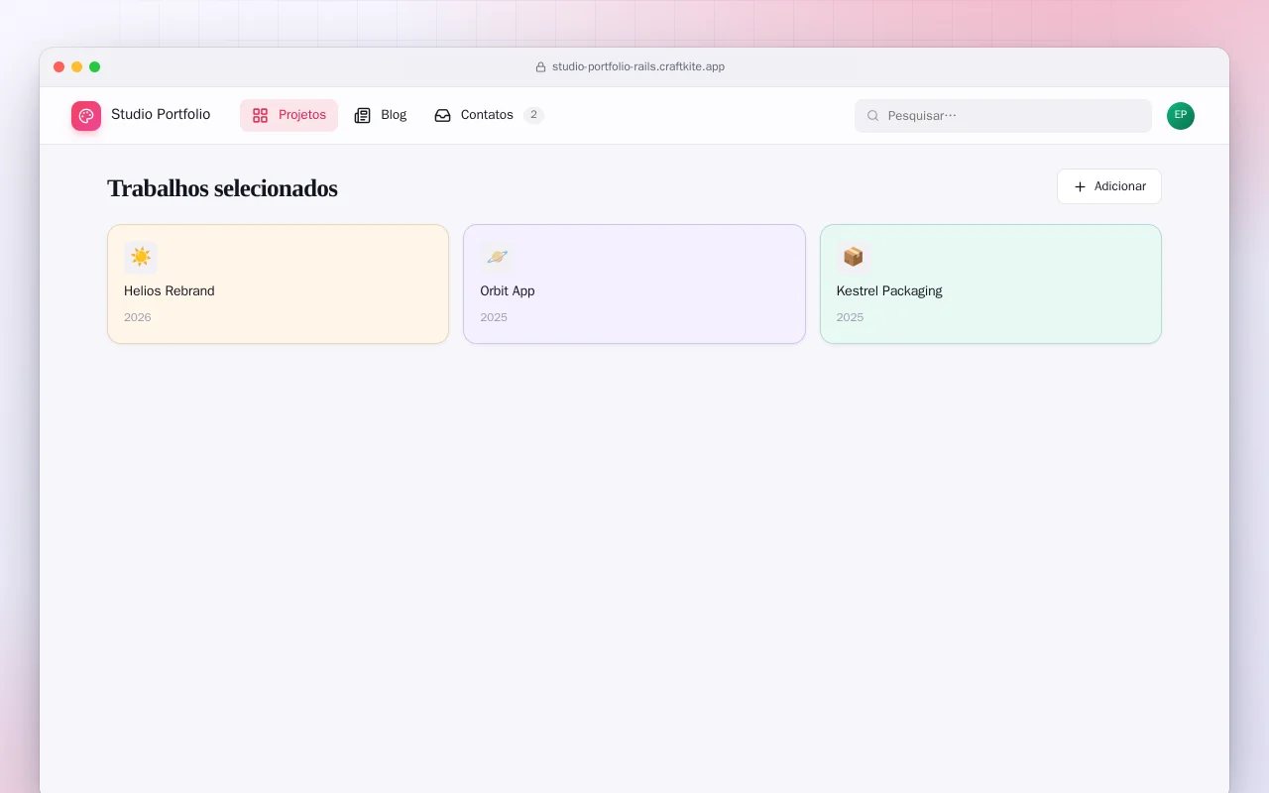Open the EP user avatar
The image size is (1269, 793).
click(x=1181, y=116)
